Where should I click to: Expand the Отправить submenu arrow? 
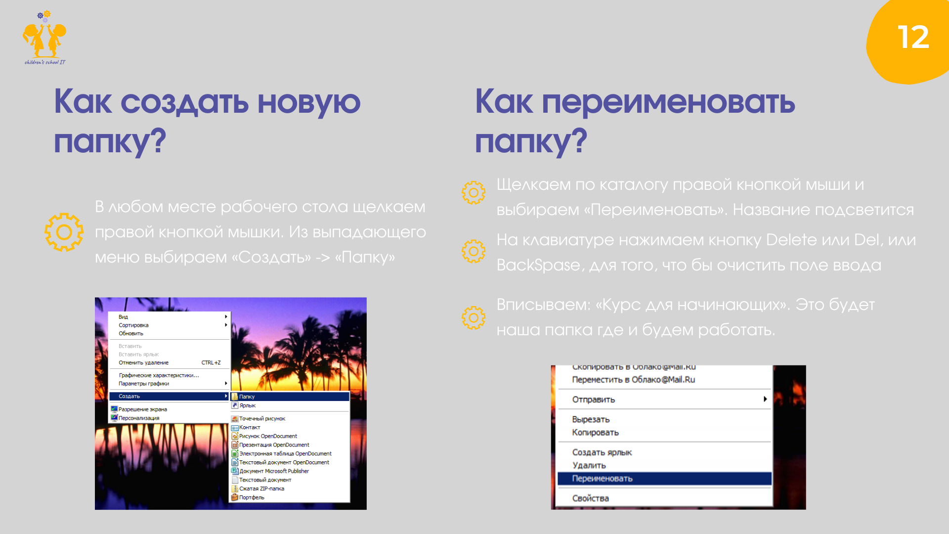click(765, 400)
